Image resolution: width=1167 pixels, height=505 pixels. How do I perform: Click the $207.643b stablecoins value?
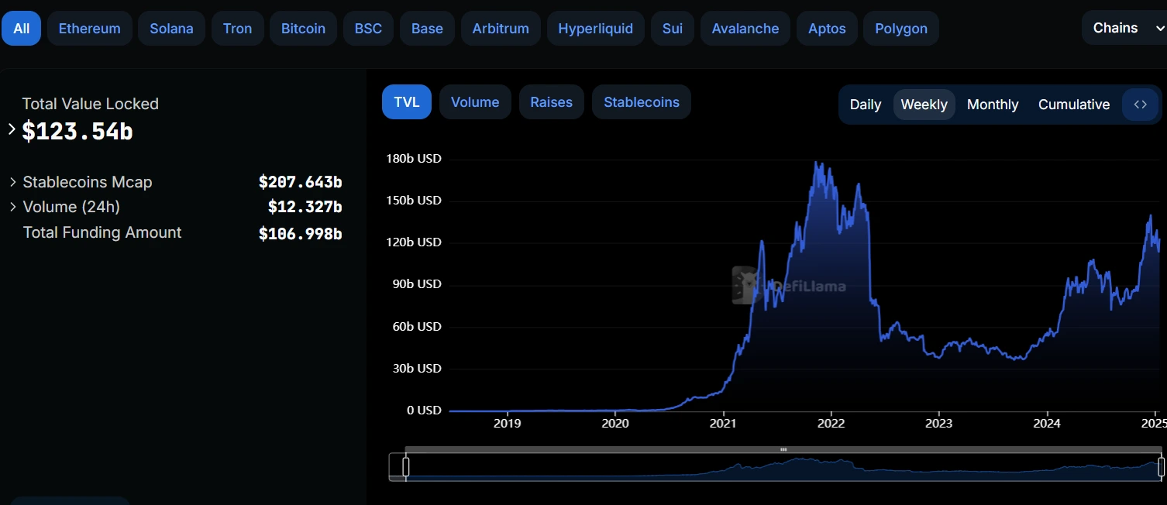pyautogui.click(x=301, y=182)
